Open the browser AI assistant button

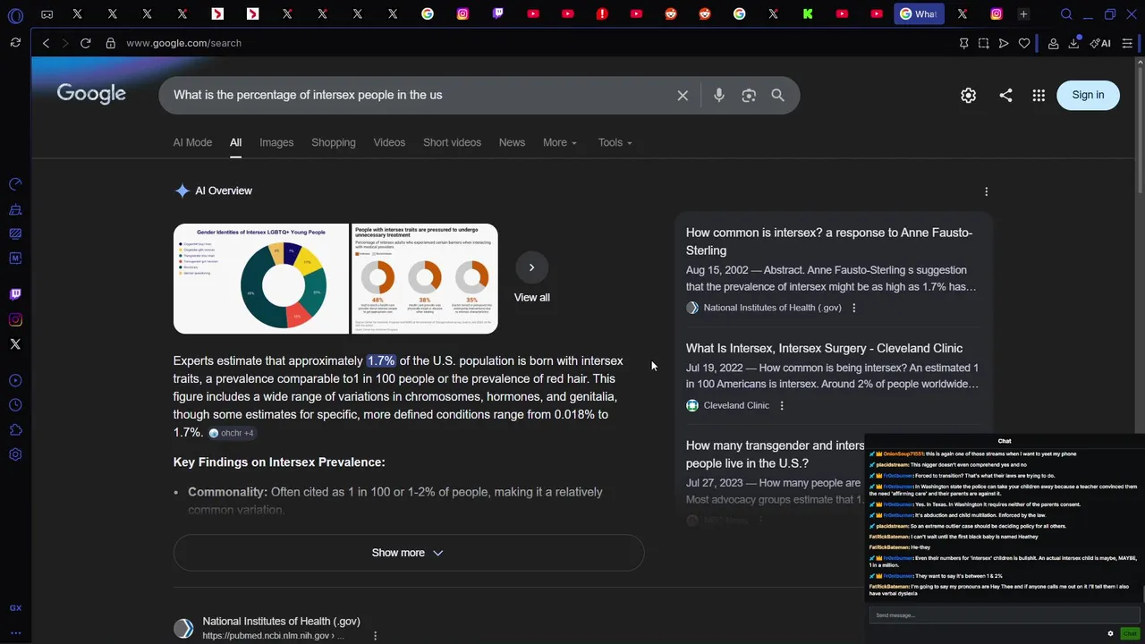(1100, 43)
